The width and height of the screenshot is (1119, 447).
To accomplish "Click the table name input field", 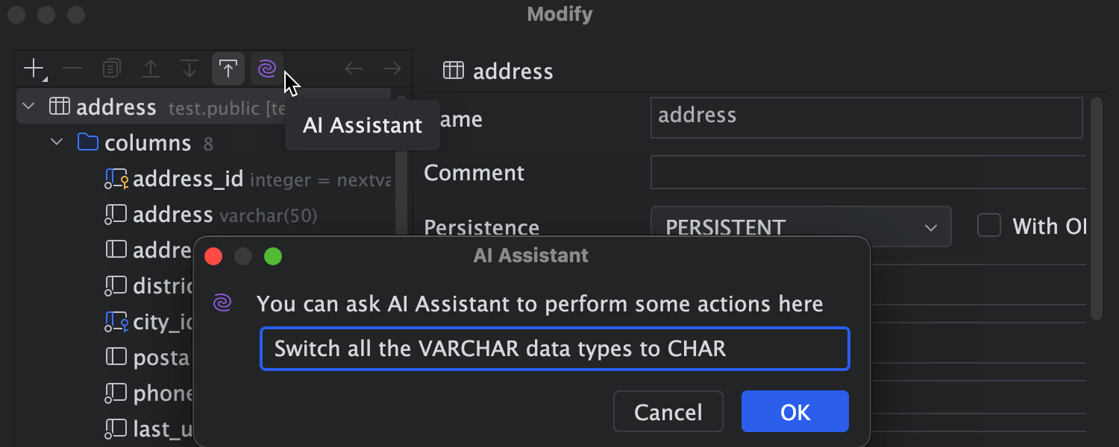I will click(865, 117).
